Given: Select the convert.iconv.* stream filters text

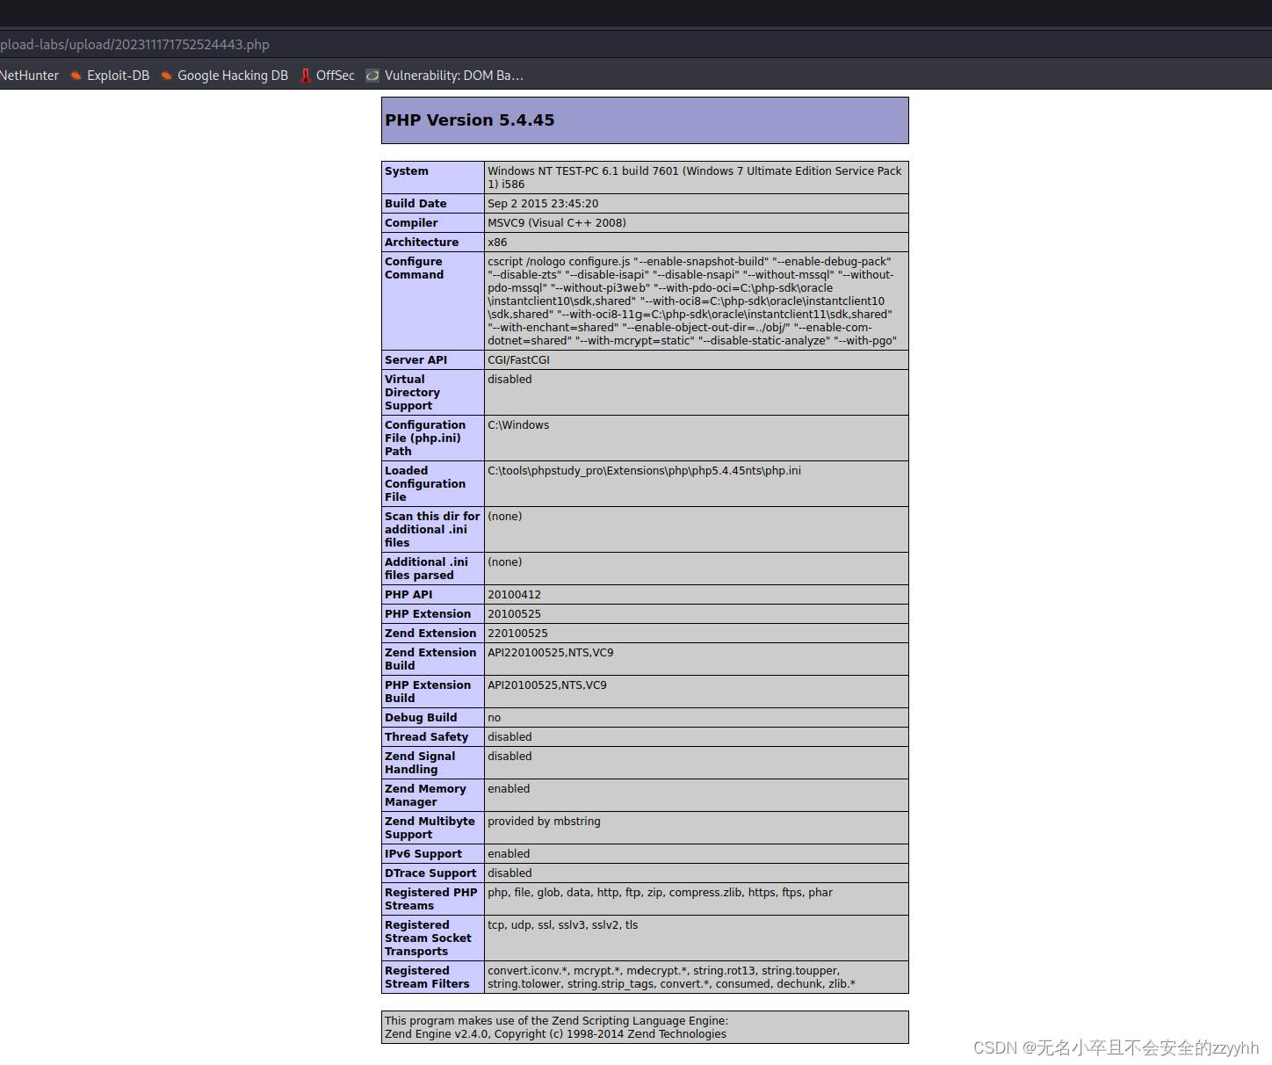Looking at the screenshot, I should pos(671,977).
